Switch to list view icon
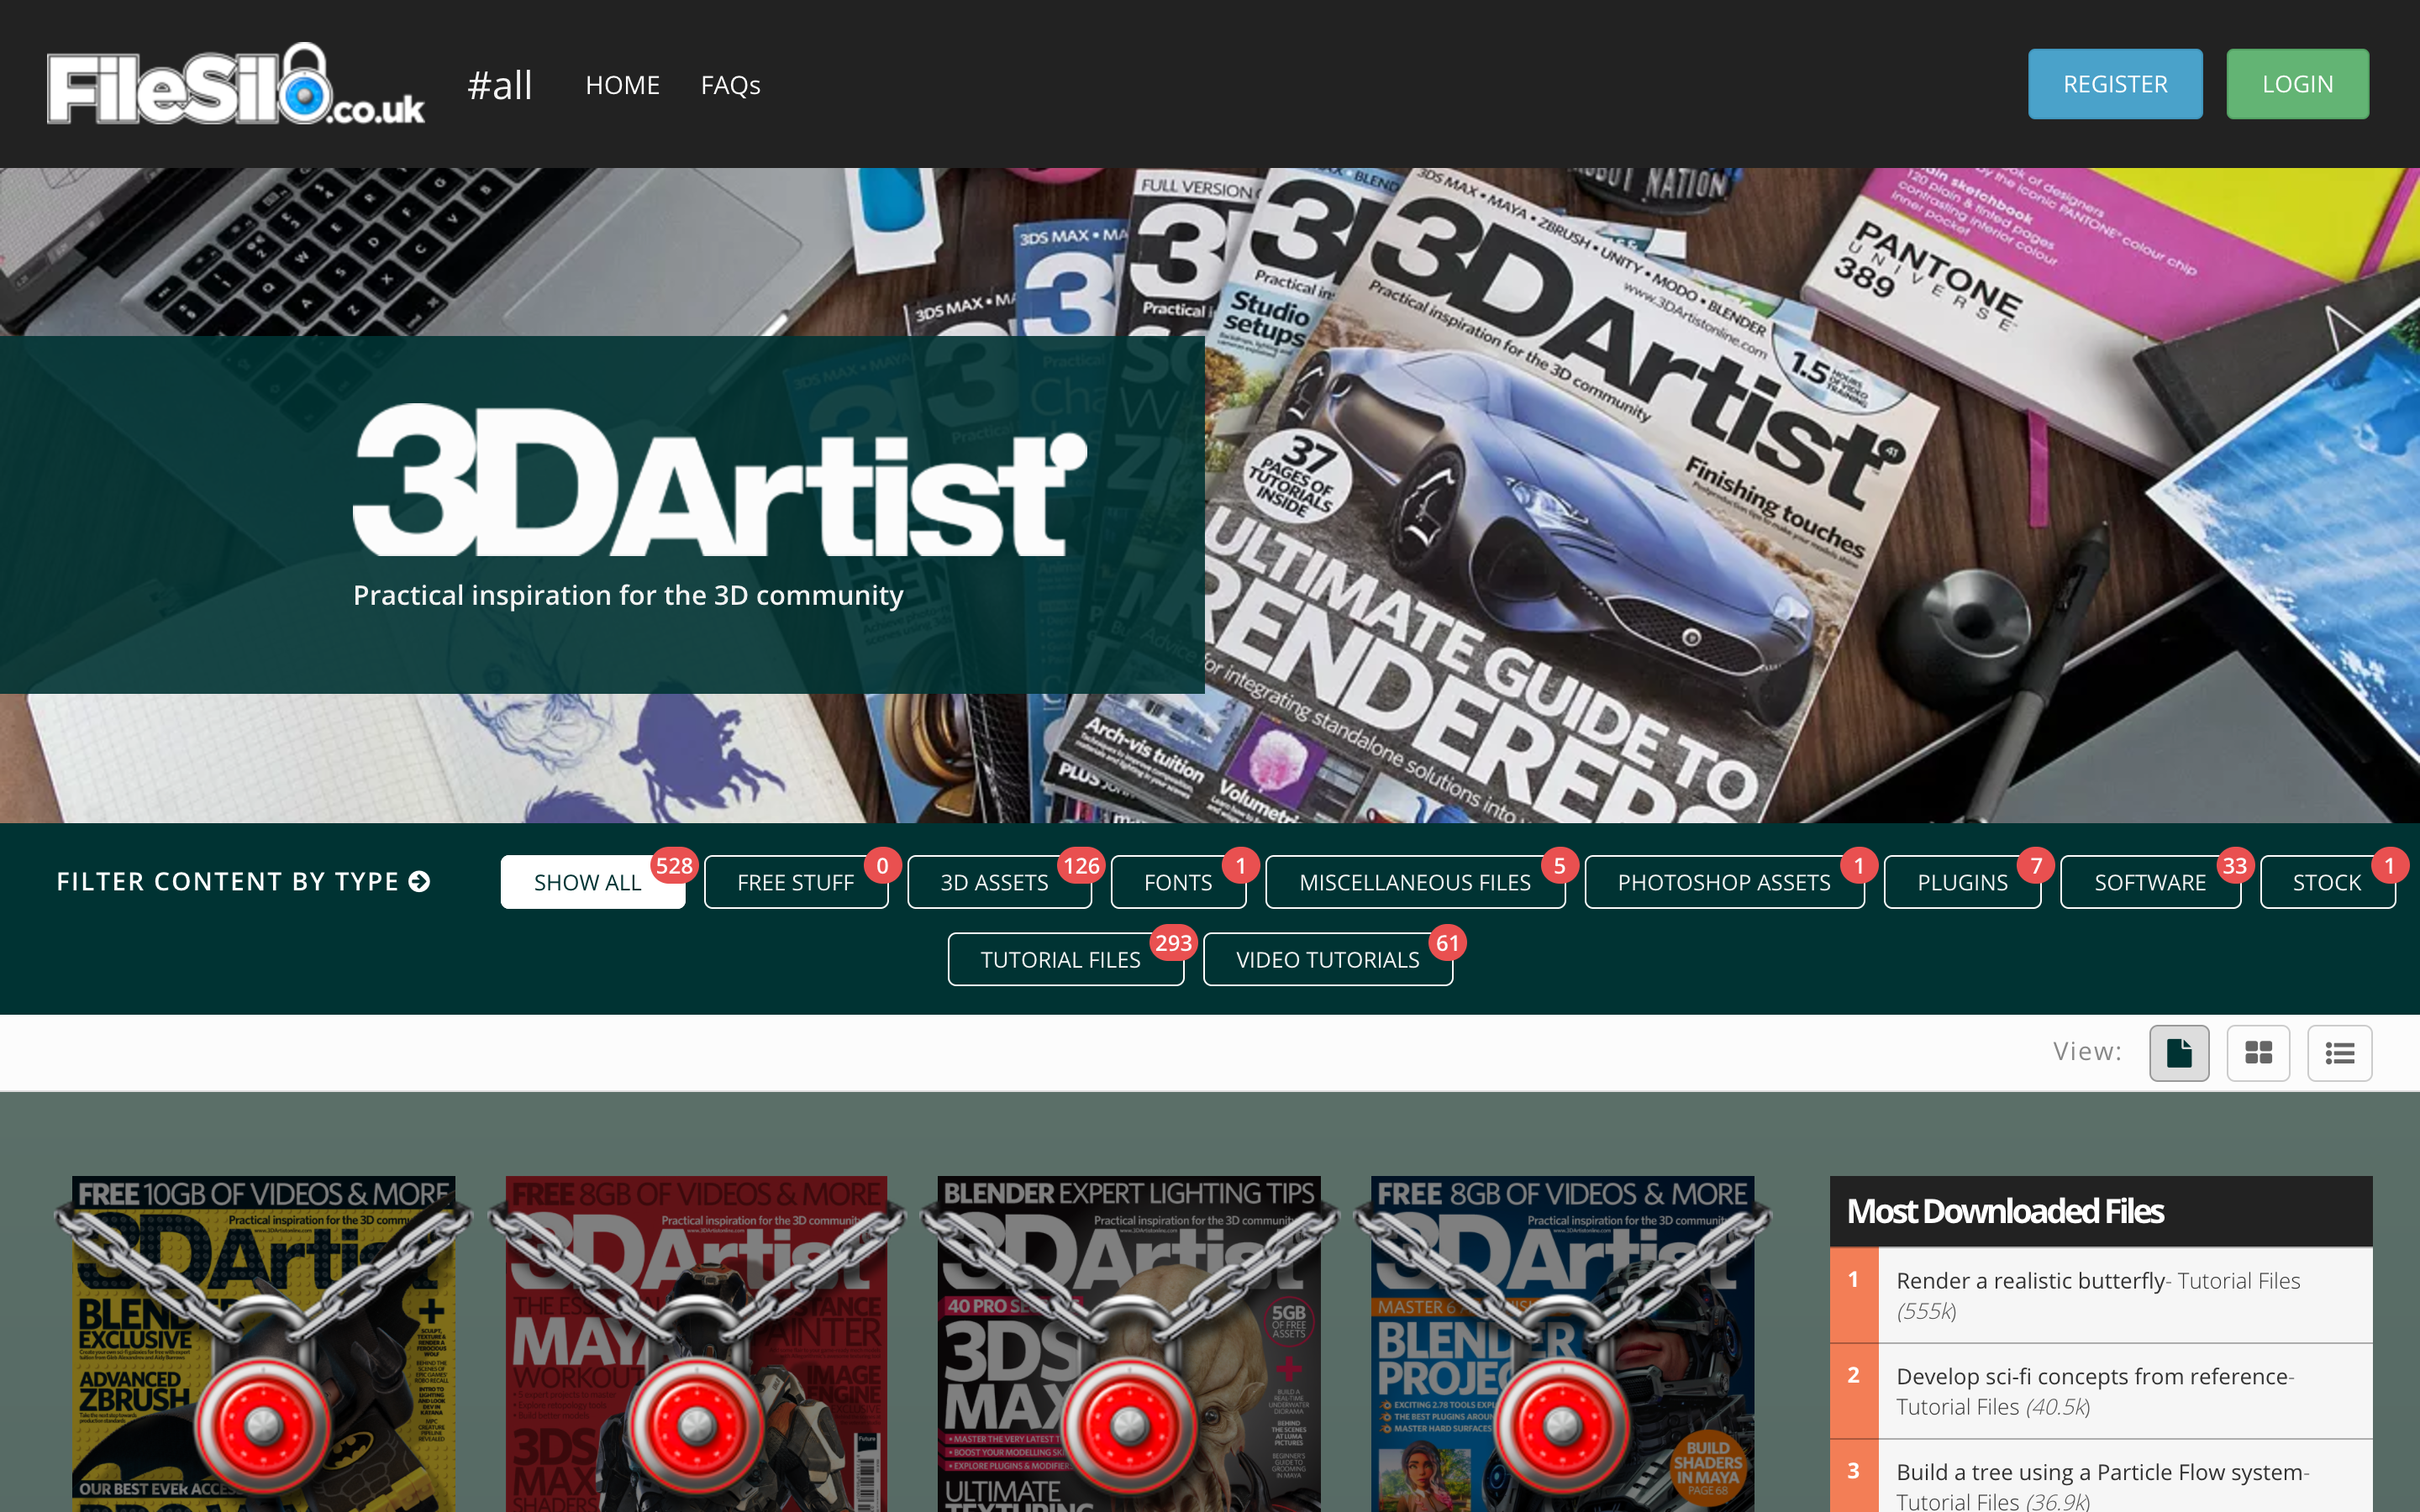The height and width of the screenshot is (1512, 2420). point(2339,1052)
